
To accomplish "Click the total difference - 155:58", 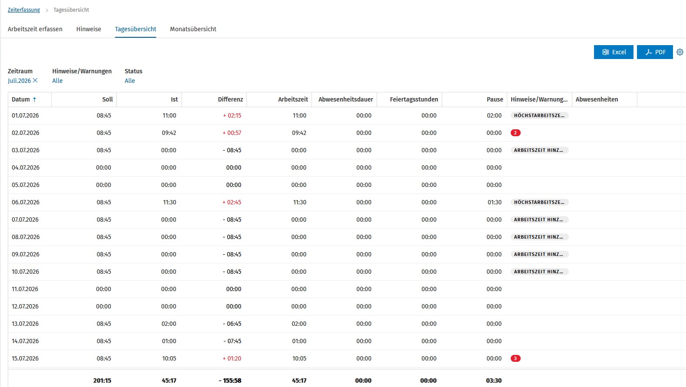I will 230,380.
